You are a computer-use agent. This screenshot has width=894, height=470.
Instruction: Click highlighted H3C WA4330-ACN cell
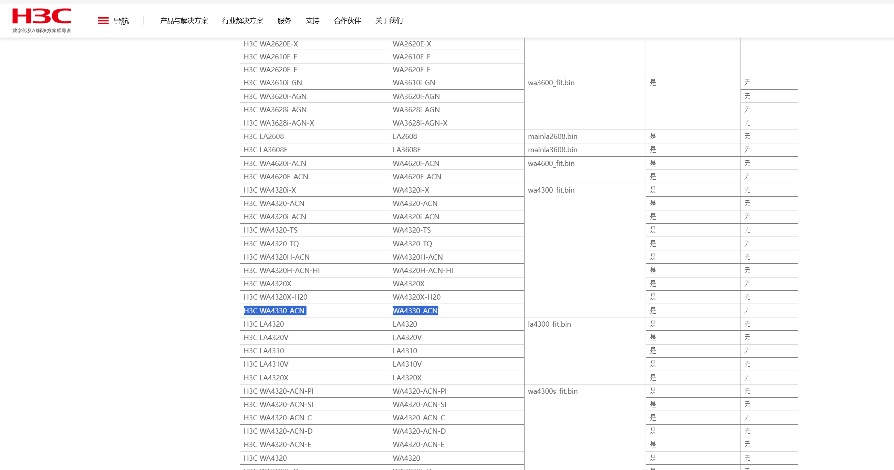[274, 311]
